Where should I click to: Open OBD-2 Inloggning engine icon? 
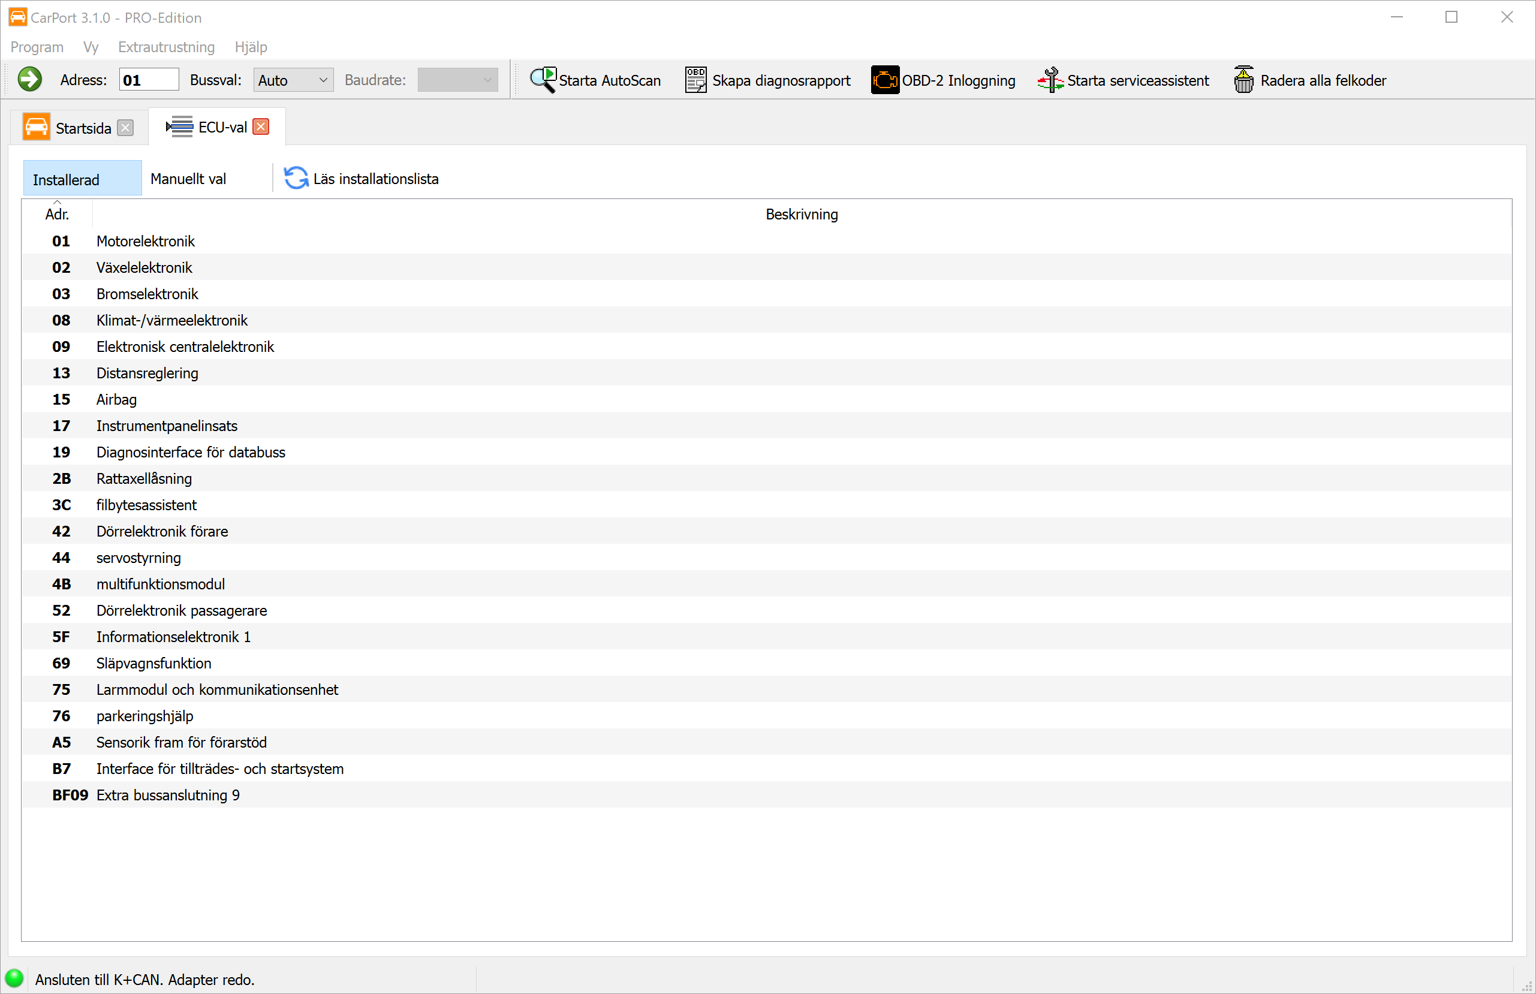[884, 80]
